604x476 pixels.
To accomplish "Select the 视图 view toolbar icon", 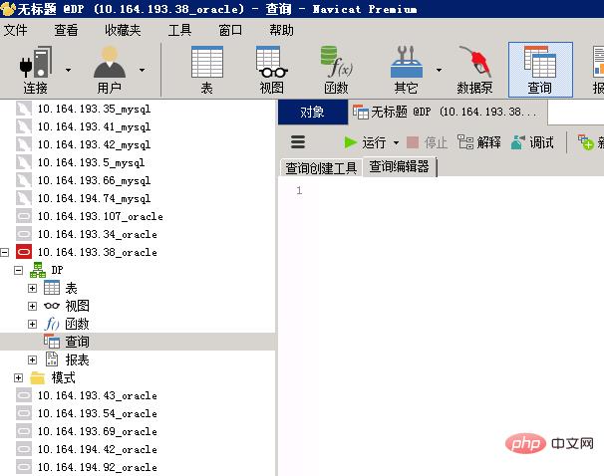I will (x=271, y=70).
